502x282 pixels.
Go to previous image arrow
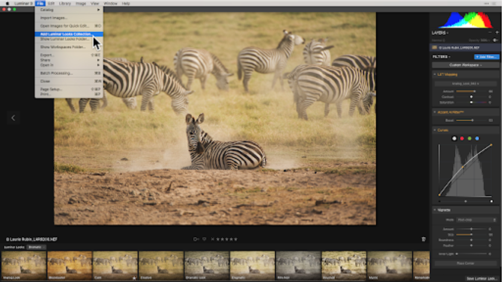13,118
